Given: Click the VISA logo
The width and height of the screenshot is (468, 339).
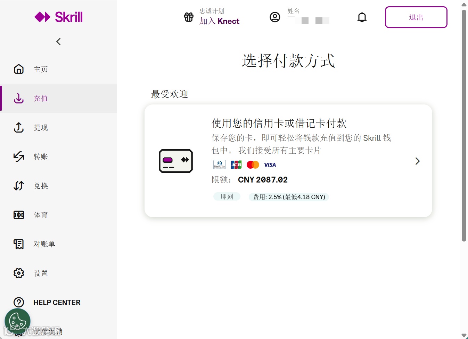Looking at the screenshot, I should 270,165.
